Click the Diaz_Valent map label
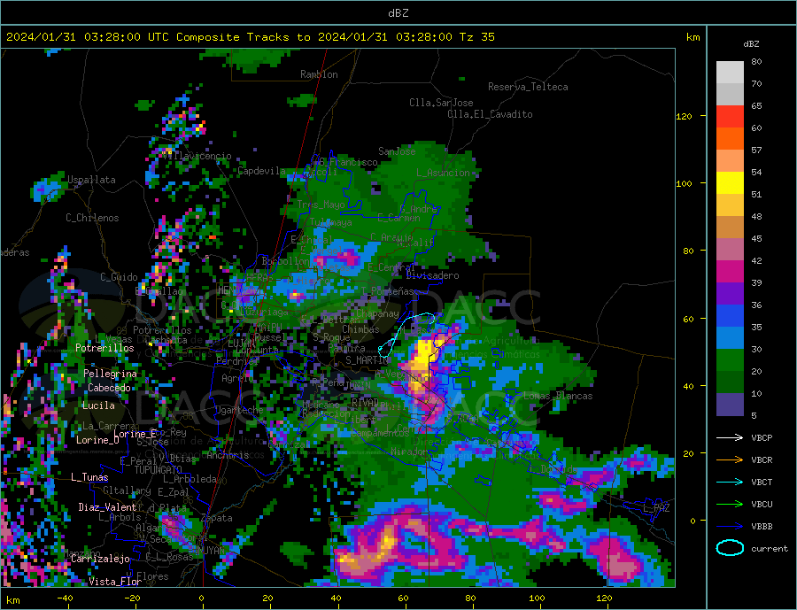The image size is (797, 610). [x=107, y=507]
